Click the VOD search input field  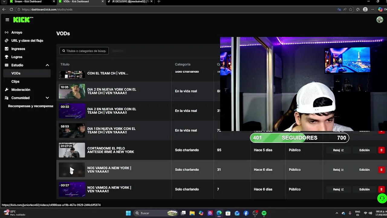pyautogui.click(x=84, y=51)
